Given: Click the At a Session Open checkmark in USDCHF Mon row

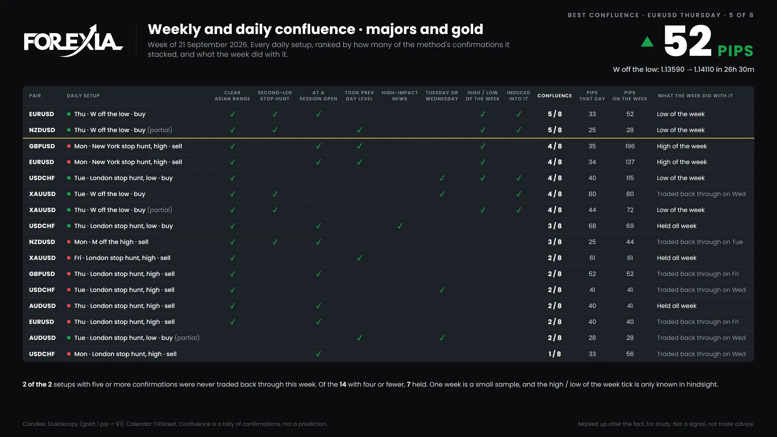Looking at the screenshot, I should coord(318,354).
